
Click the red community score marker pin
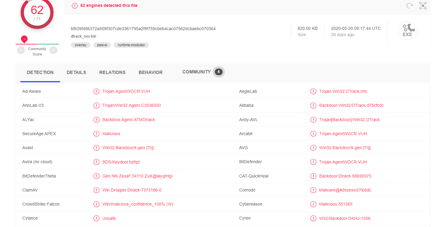click(25, 39)
